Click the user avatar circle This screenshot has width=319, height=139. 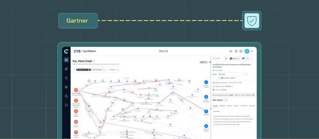(247, 51)
